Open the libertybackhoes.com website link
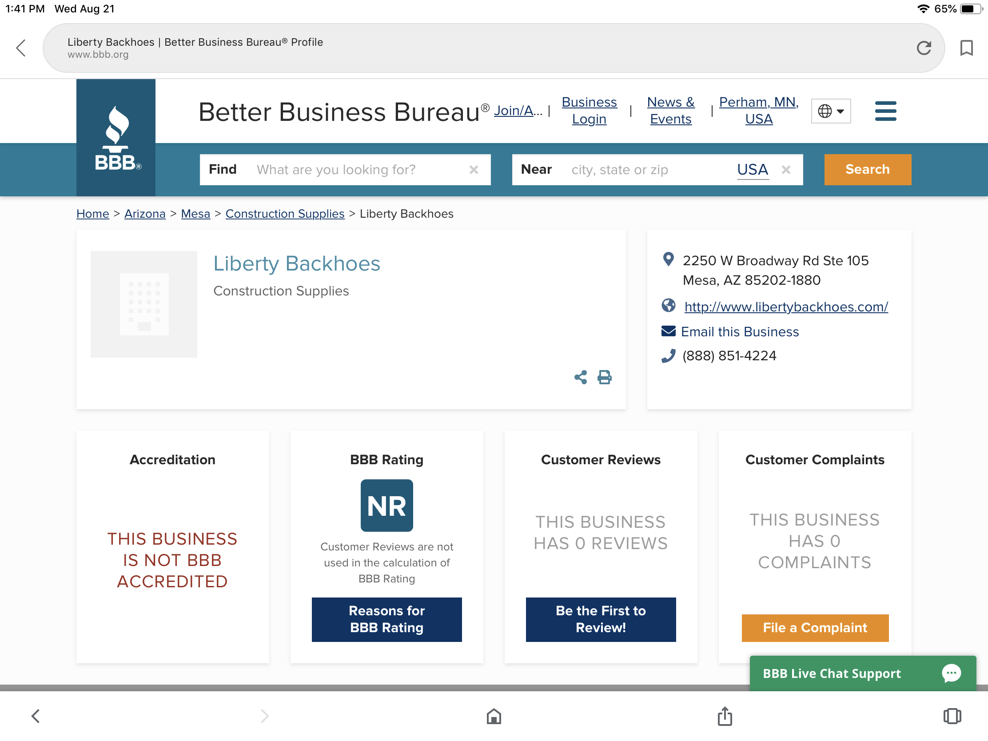 786,307
